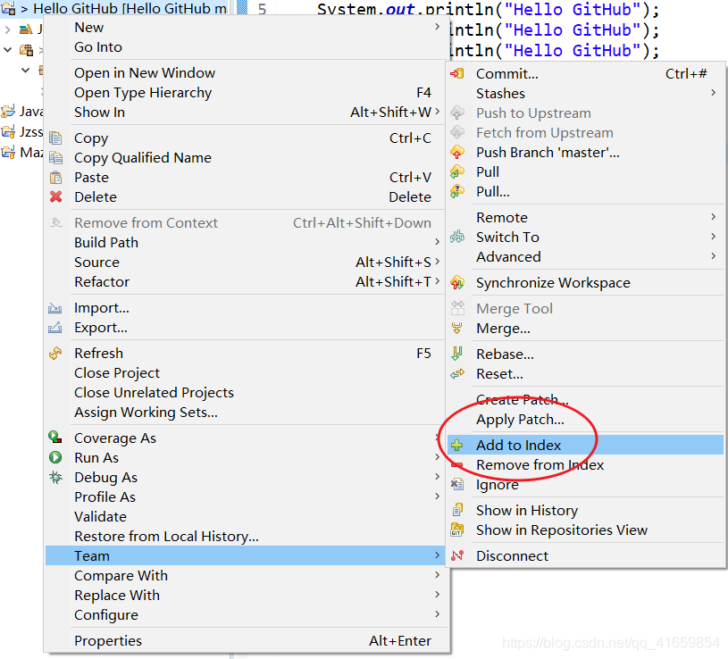This screenshot has width=728, height=659.
Task: Expand the Remote submenu arrow
Action: (x=713, y=217)
